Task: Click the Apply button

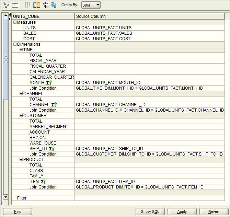Action: (x=182, y=212)
